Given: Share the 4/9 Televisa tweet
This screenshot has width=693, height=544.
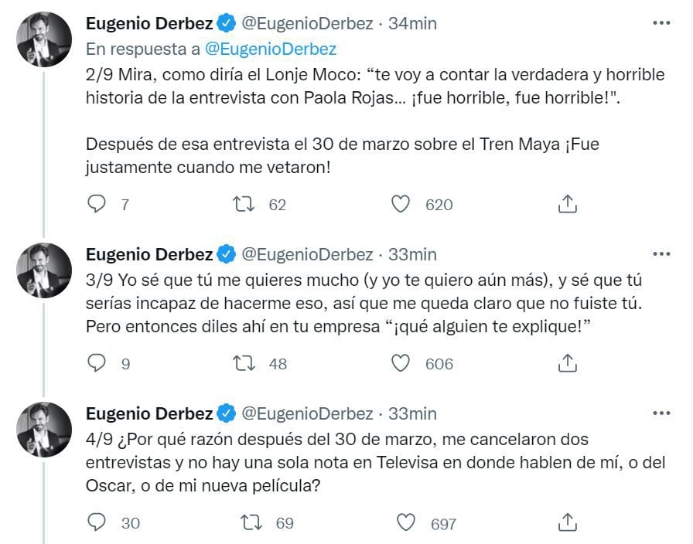Looking at the screenshot, I should pos(567,523).
